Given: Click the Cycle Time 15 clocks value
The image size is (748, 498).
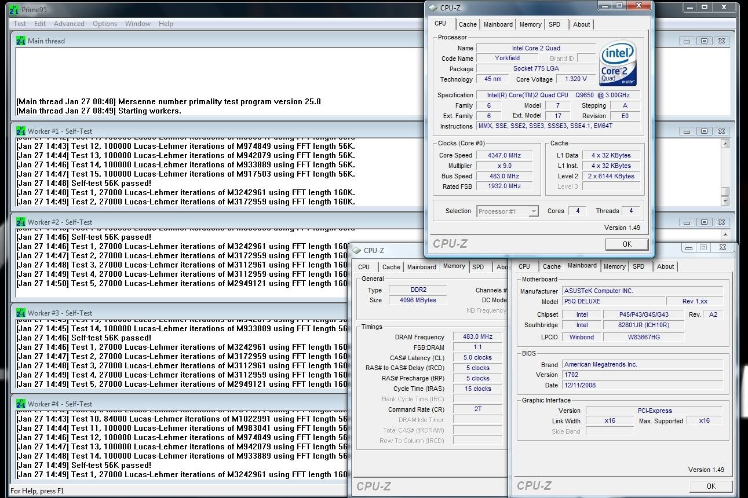Looking at the screenshot, I should 477,389.
